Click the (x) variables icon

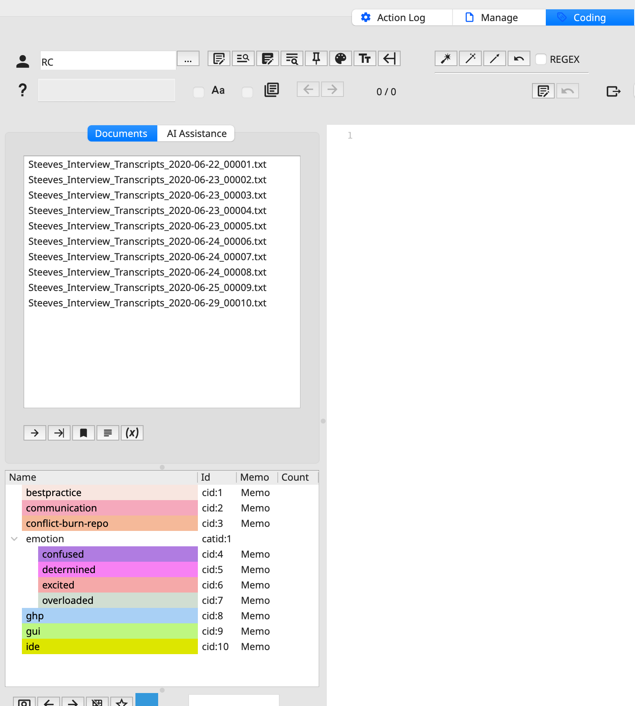click(132, 433)
